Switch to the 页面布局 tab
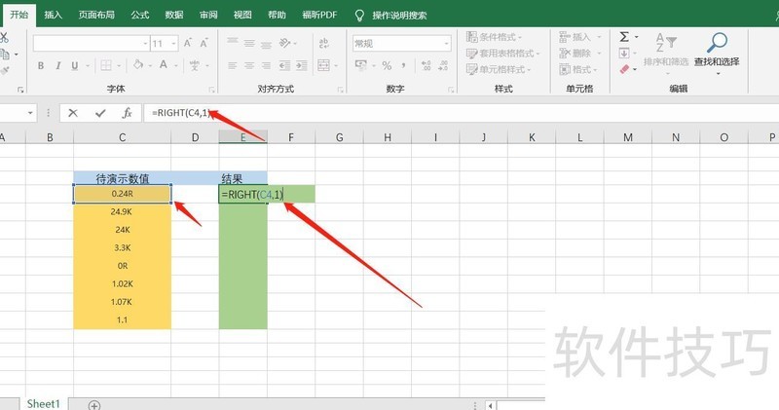The image size is (779, 410). tap(96, 15)
